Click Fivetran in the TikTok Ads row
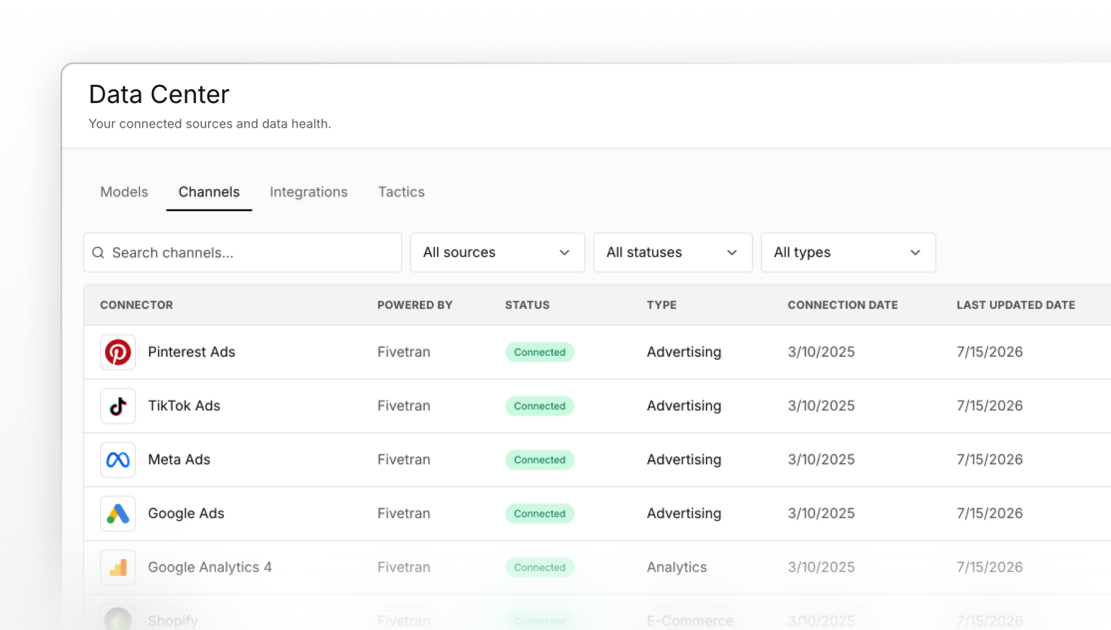 pos(404,406)
